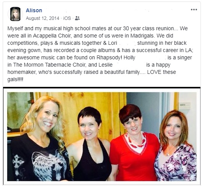202x186 pixels.
Task: Click the iOS source link
Action: click(x=67, y=18)
